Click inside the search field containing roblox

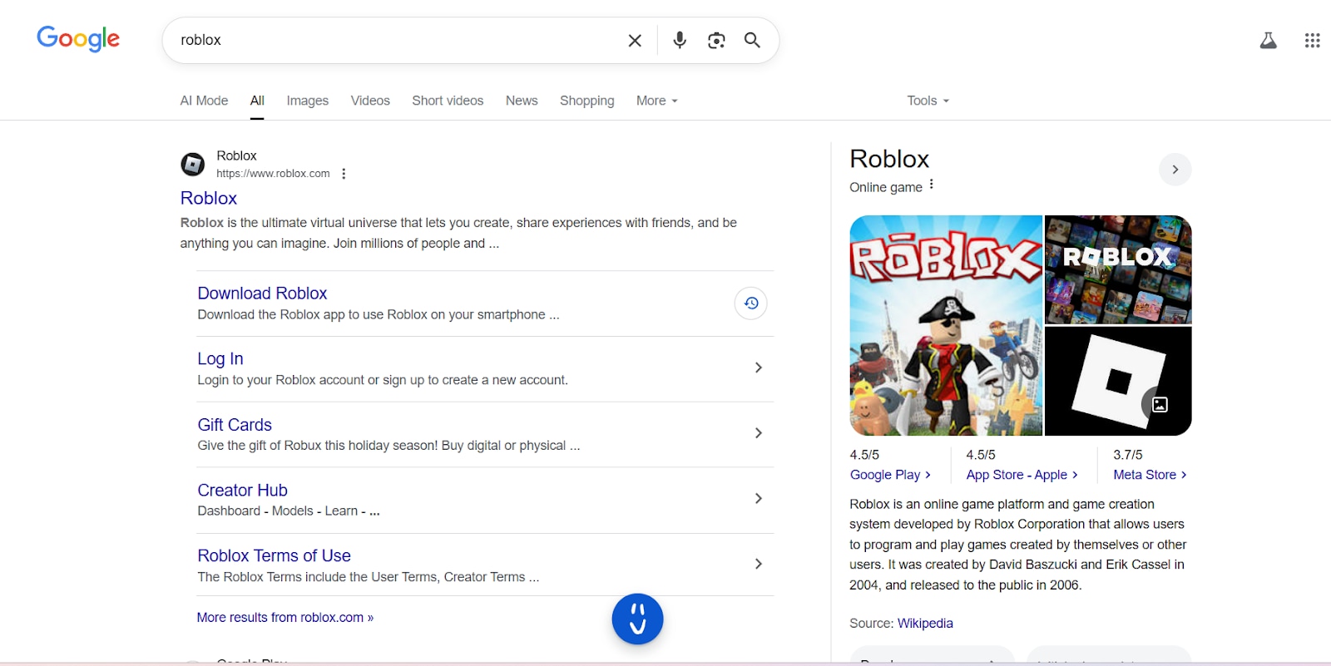click(395, 40)
